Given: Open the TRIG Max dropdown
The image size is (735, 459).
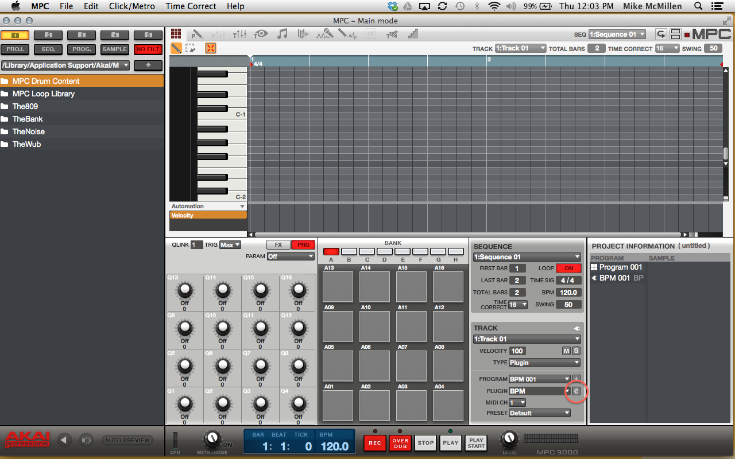Looking at the screenshot, I should pos(230,245).
